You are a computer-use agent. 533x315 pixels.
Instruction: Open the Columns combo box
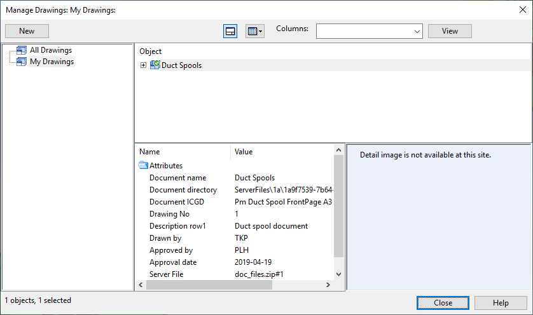pos(369,31)
